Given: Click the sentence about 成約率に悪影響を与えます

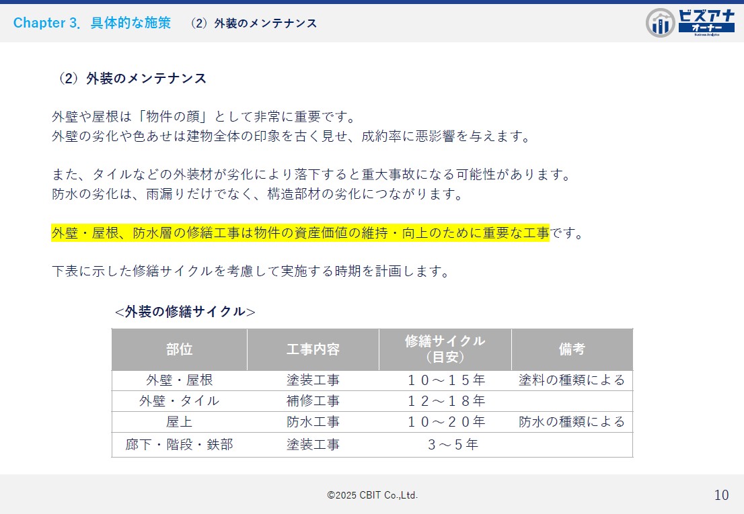Looking at the screenshot, I should tap(291, 136).
